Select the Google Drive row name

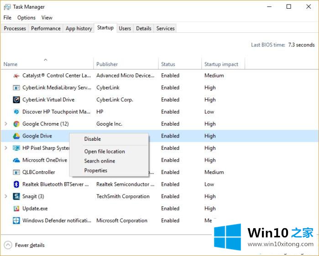tap(37, 136)
